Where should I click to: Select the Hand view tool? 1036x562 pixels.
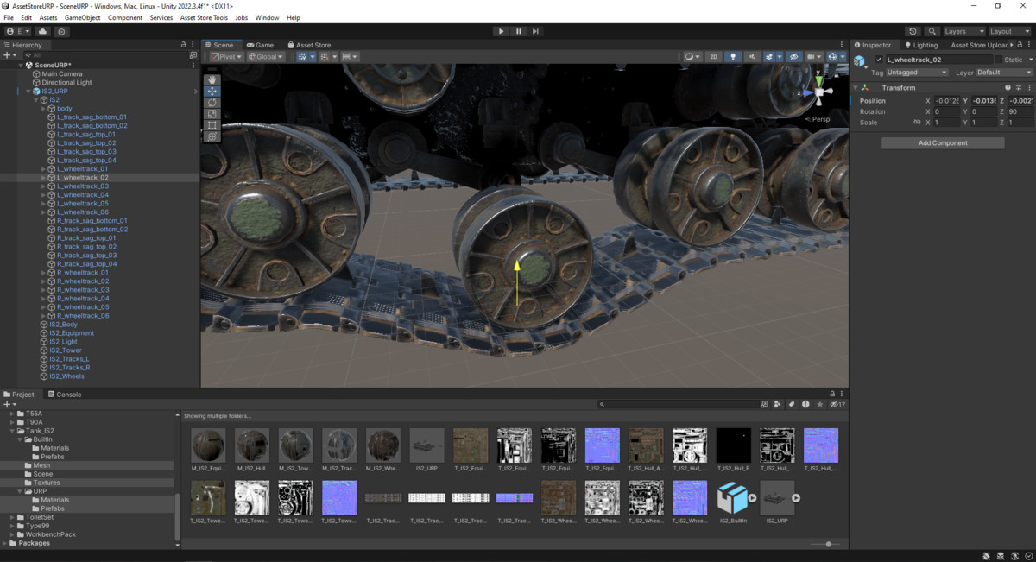click(212, 79)
